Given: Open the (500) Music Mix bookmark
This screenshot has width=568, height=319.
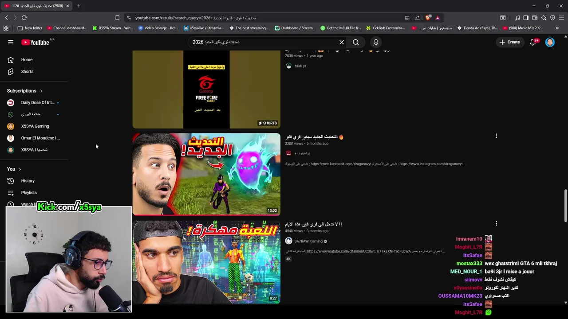Looking at the screenshot, I should pyautogui.click(x=523, y=28).
